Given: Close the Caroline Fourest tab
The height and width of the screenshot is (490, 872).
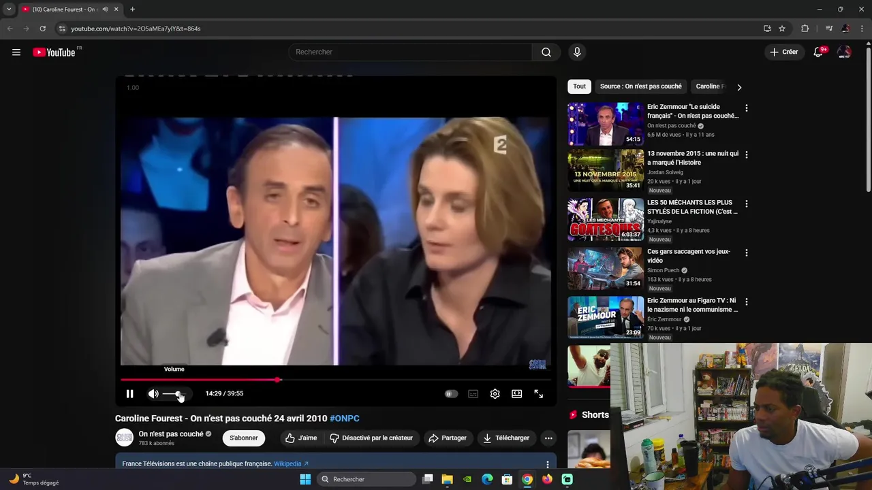Looking at the screenshot, I should [116, 9].
